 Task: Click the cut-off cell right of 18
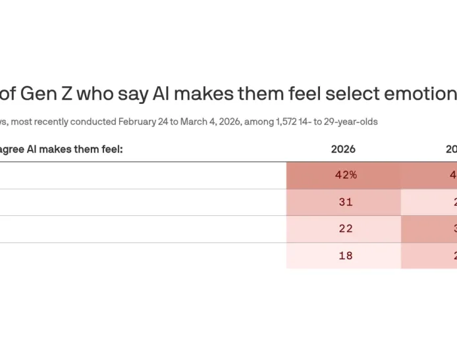click(x=429, y=256)
